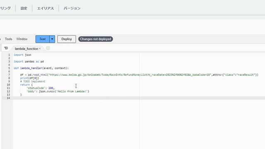Click line number 7 in the gutter

pos(9,75)
